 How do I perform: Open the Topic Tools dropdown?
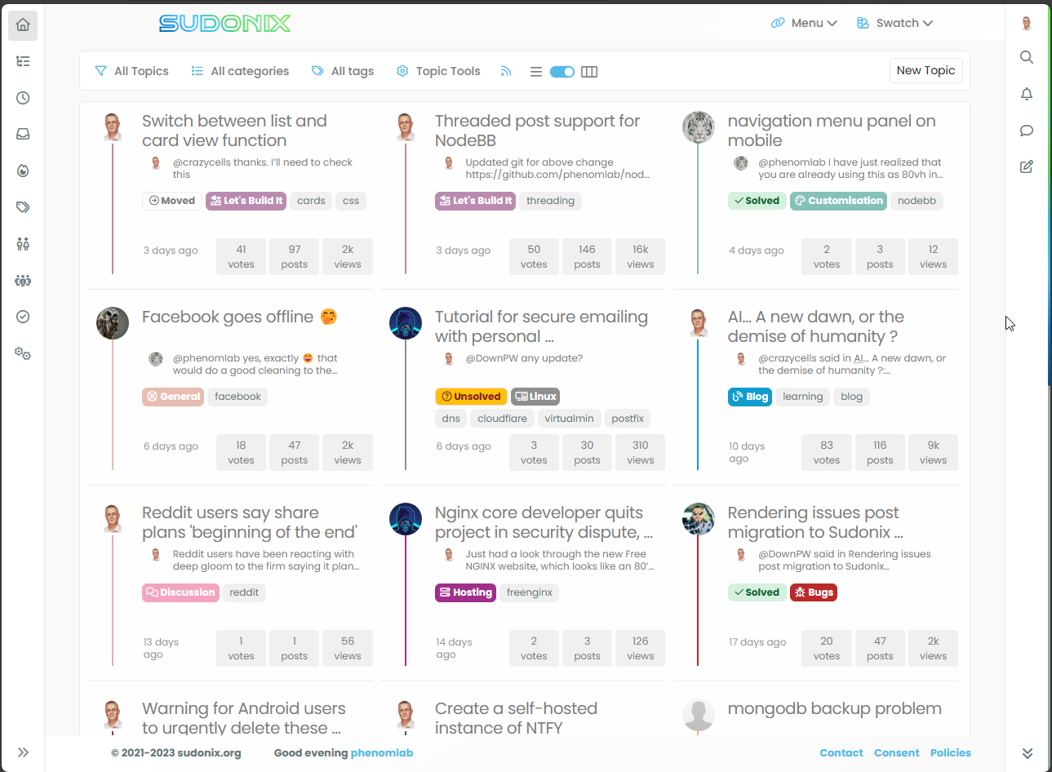pyautogui.click(x=438, y=72)
